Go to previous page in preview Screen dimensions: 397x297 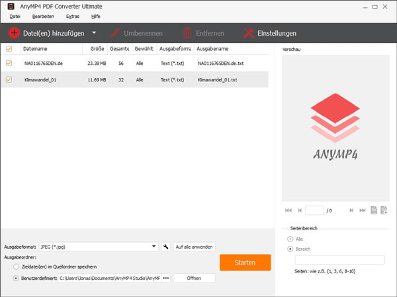[x=300, y=210]
